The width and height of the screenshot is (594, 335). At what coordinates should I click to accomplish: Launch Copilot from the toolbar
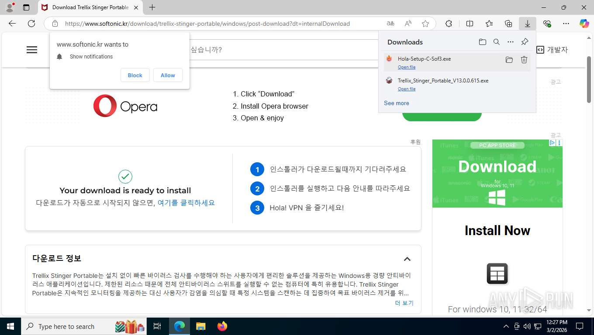(x=584, y=24)
